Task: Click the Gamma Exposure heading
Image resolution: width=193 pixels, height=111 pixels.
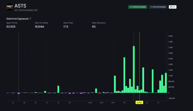Action: pyautogui.click(x=17, y=19)
